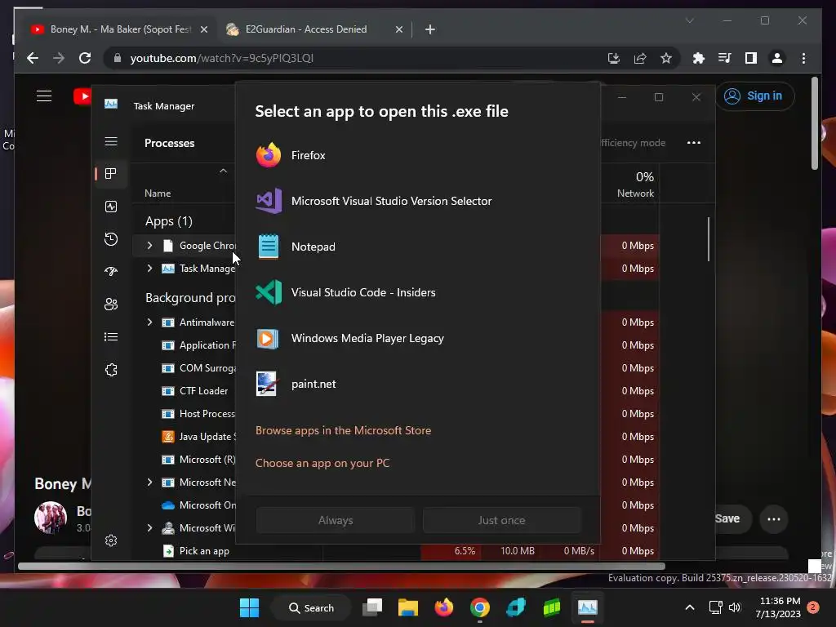Click the Boney M. channel avatar

[x=51, y=517]
